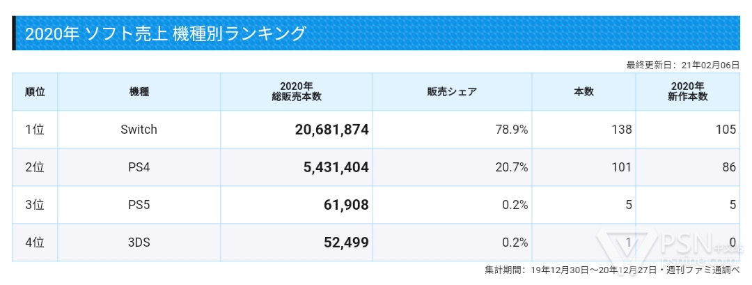
Task: Click the 最終更新日 date text
Action: [682, 65]
